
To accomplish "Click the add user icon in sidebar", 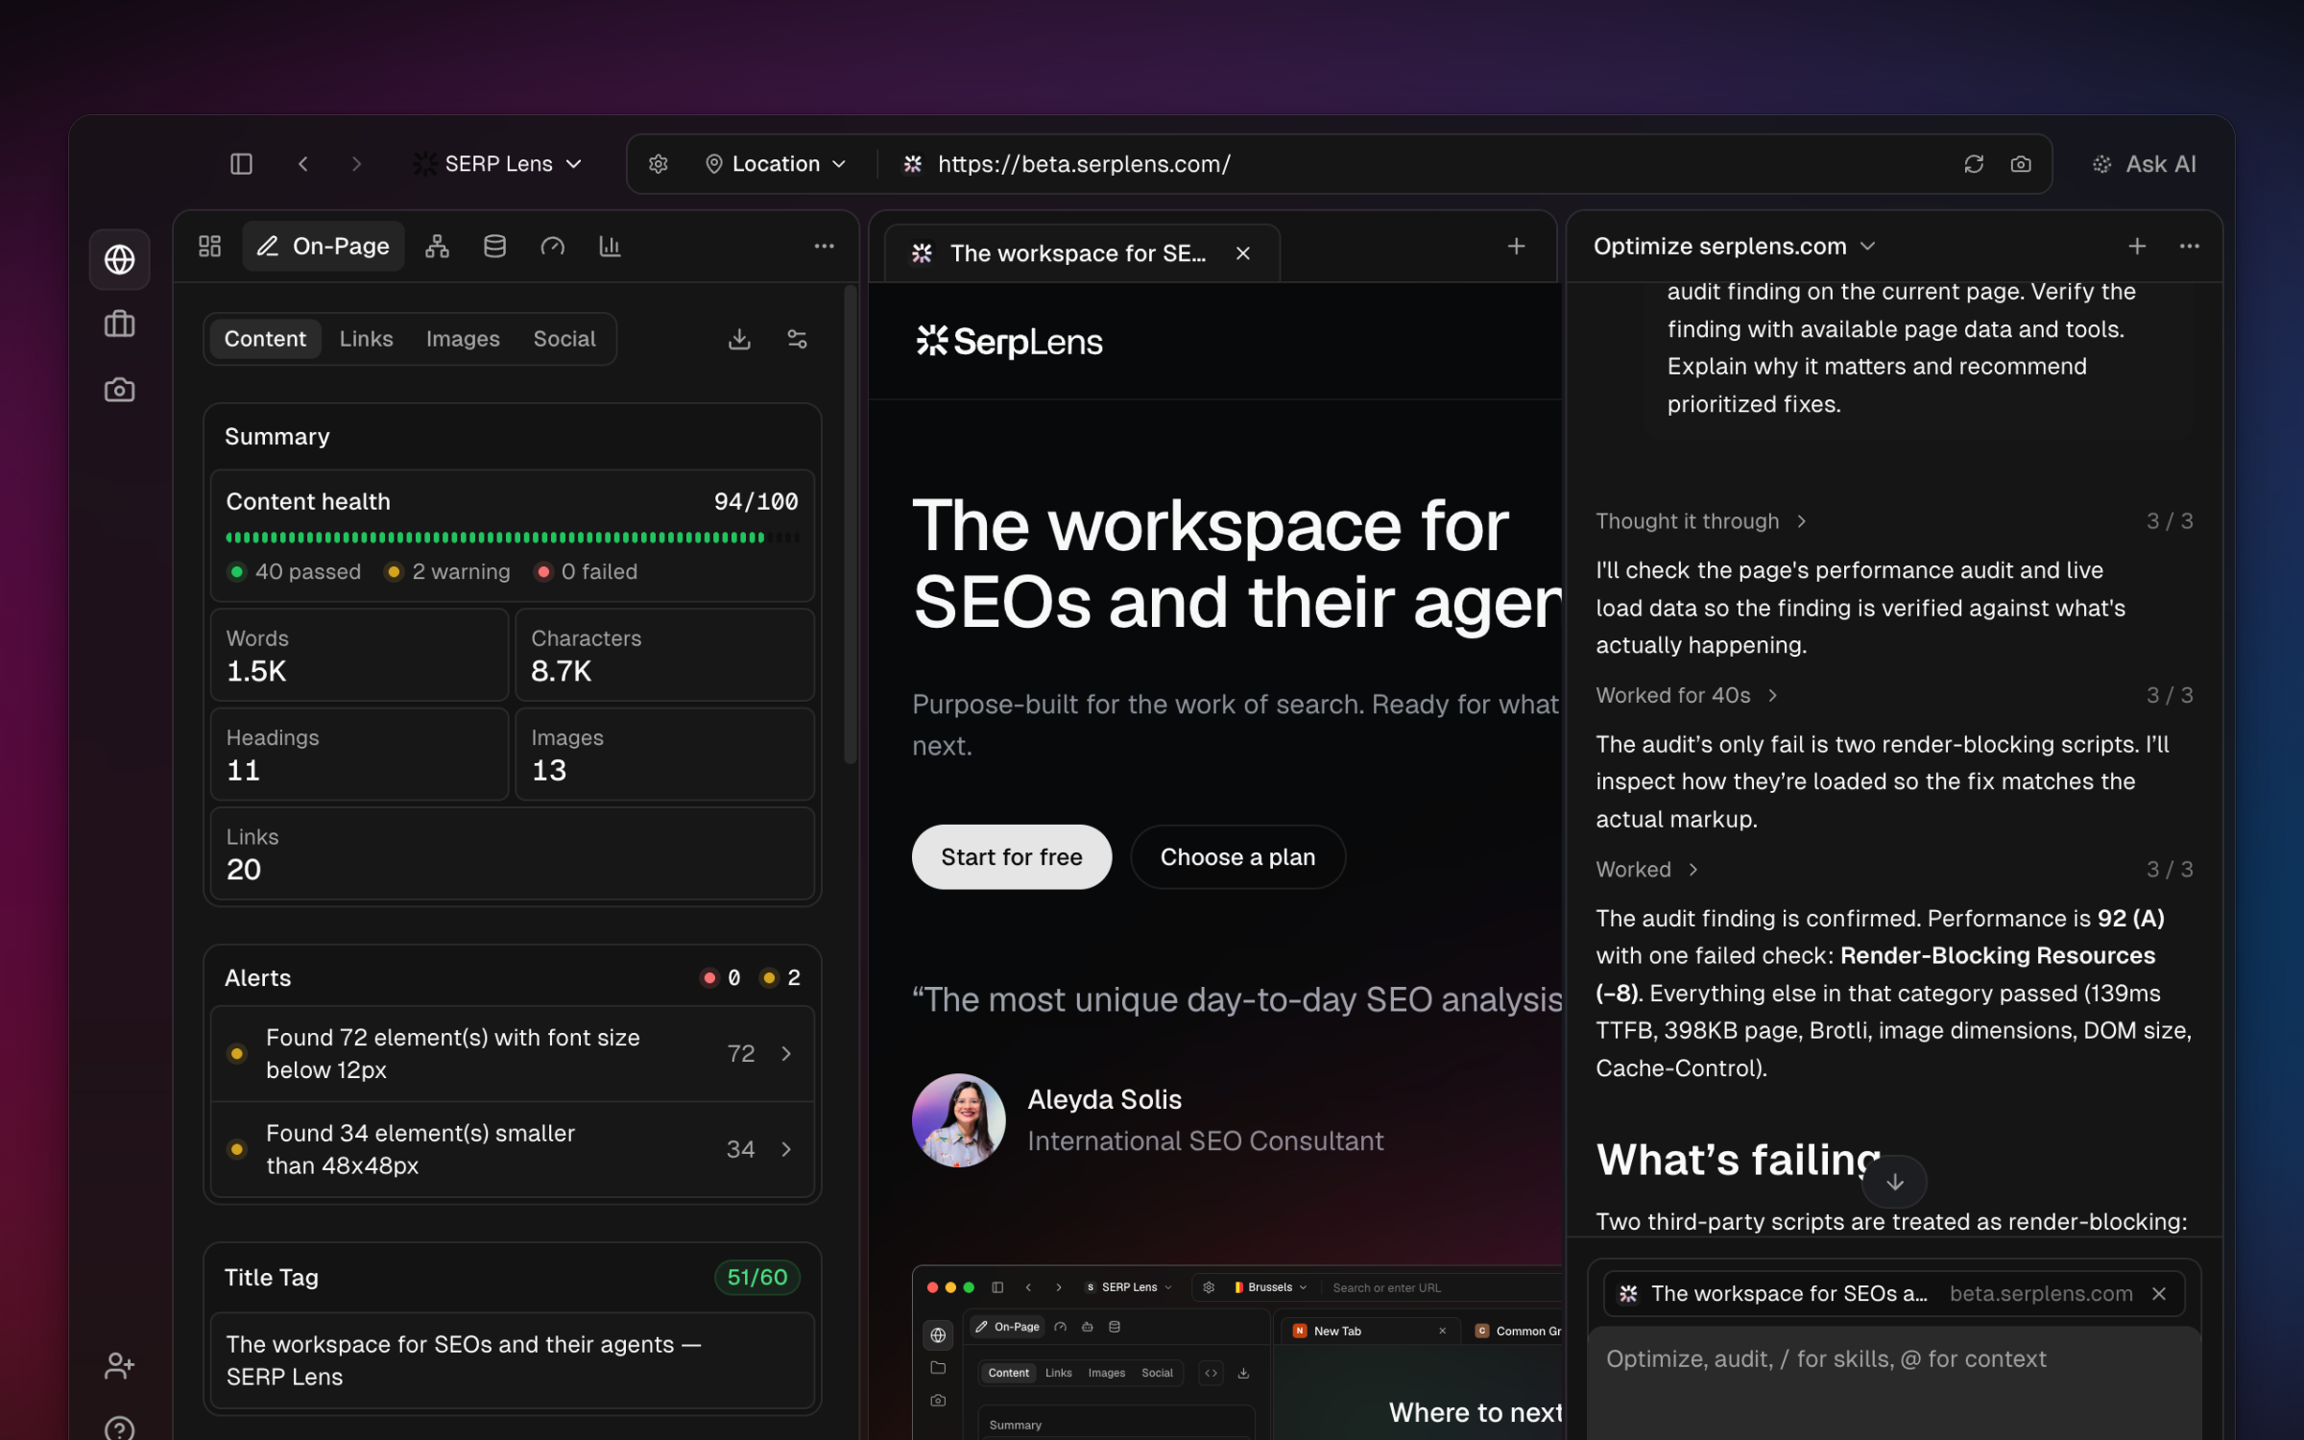I will coord(120,1365).
